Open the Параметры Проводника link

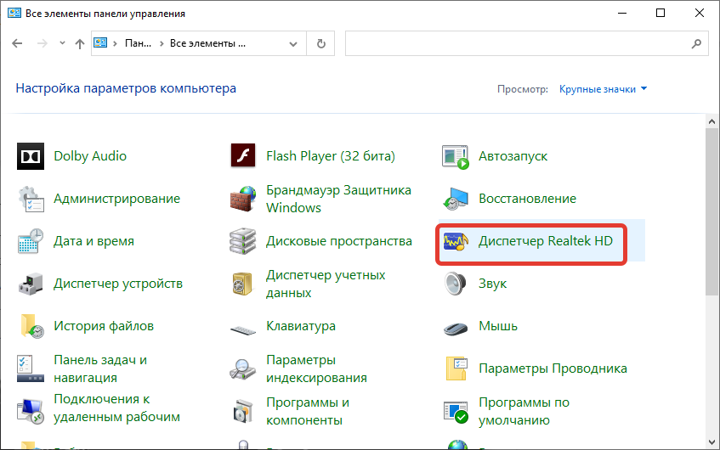tap(553, 368)
